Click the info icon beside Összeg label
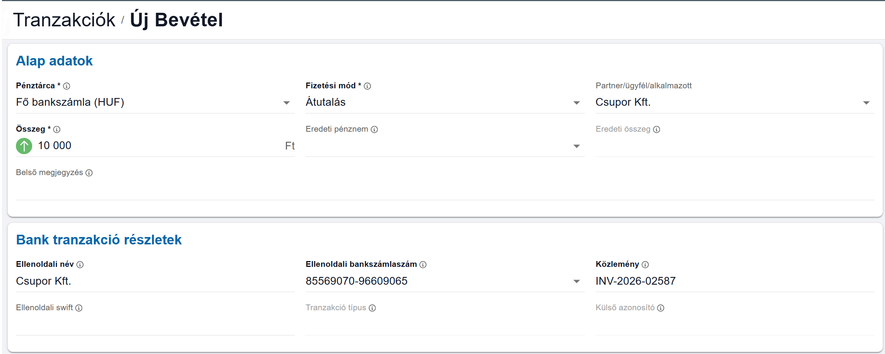This screenshot has height=354, width=885. (x=57, y=129)
